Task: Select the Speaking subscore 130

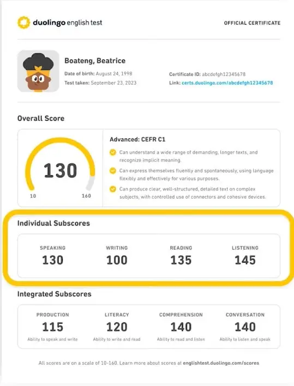Action: 53,260
